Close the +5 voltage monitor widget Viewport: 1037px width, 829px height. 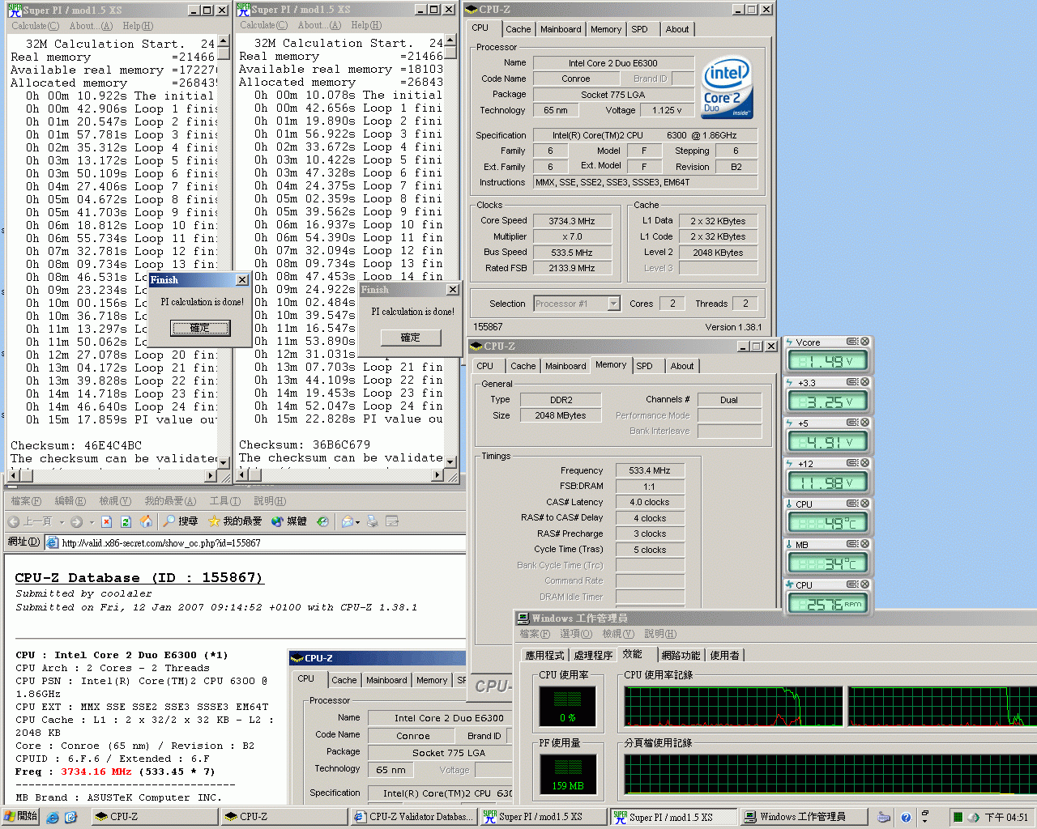coord(864,423)
